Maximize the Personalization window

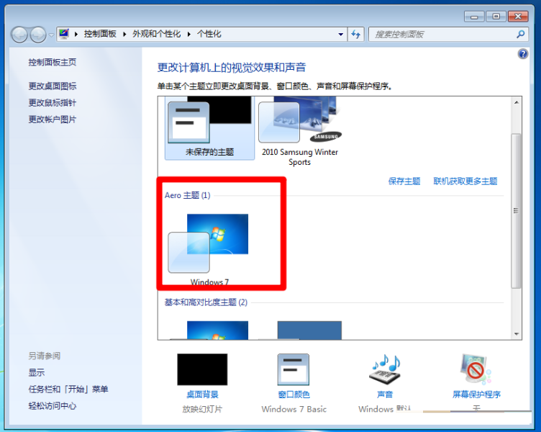coord(496,17)
